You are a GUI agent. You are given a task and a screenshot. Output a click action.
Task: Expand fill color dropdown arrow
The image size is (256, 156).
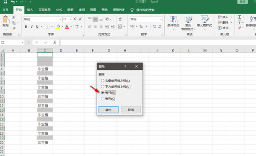pyautogui.click(x=62, y=26)
